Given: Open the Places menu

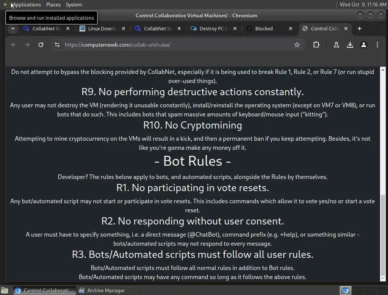Looking at the screenshot, I should [x=53, y=5].
